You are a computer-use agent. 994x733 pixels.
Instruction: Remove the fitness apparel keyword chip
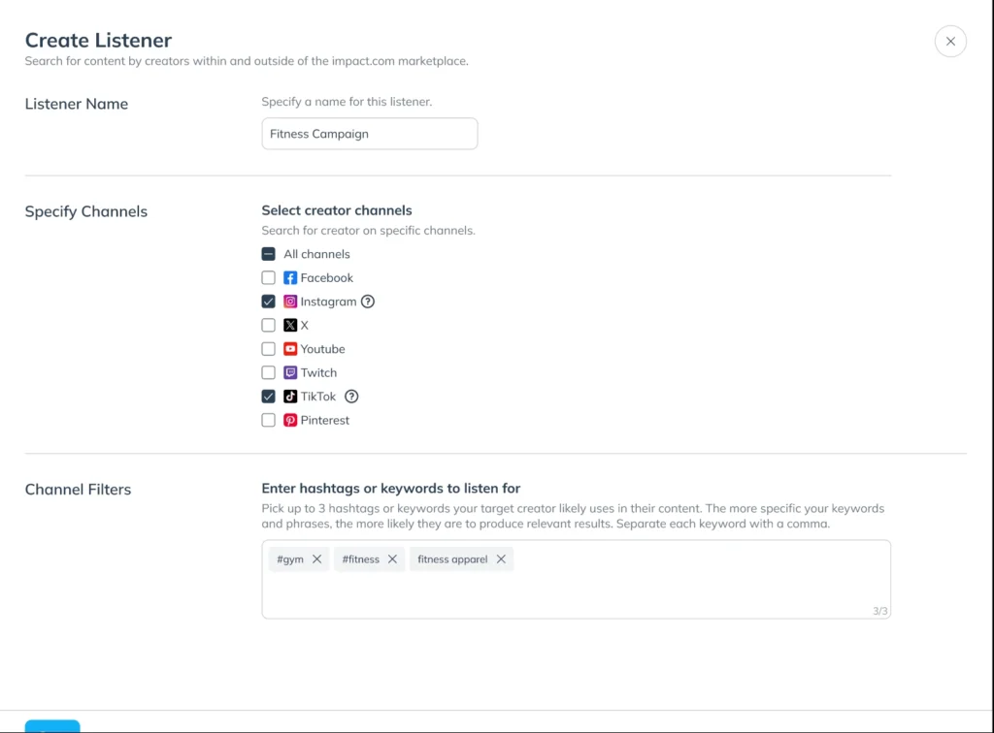click(x=501, y=559)
